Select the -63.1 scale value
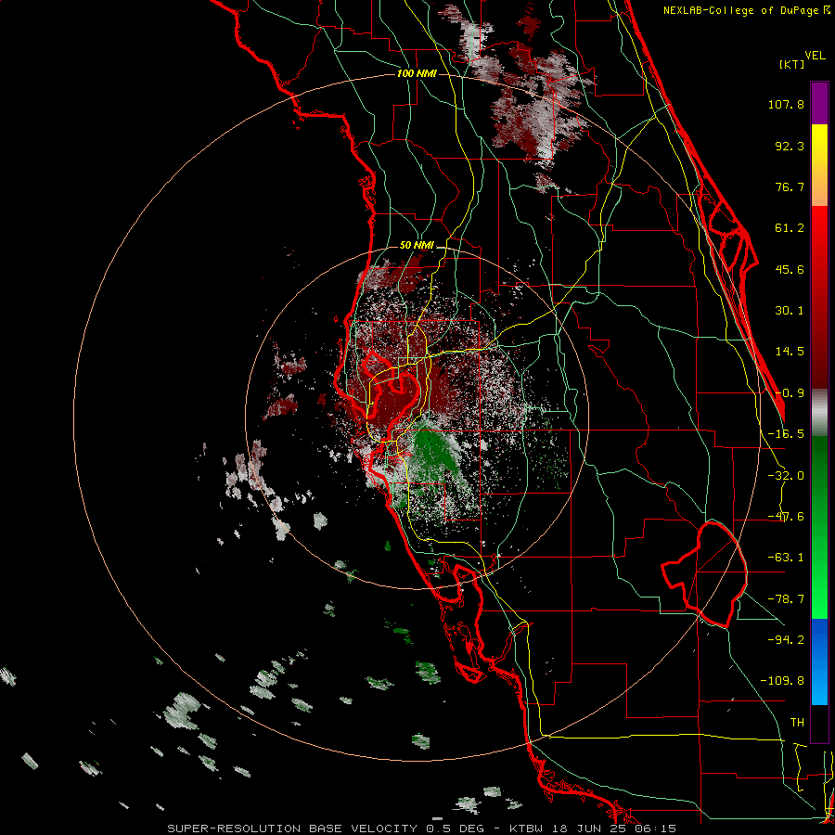This screenshot has height=835, width=835. [x=786, y=558]
